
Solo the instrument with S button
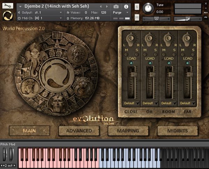[x=137, y=7]
